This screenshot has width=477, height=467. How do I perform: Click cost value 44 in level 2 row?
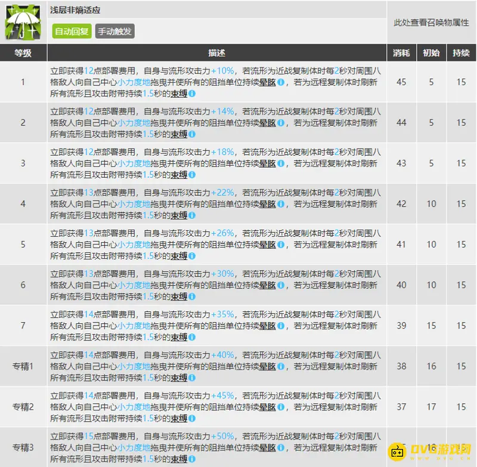401,123
